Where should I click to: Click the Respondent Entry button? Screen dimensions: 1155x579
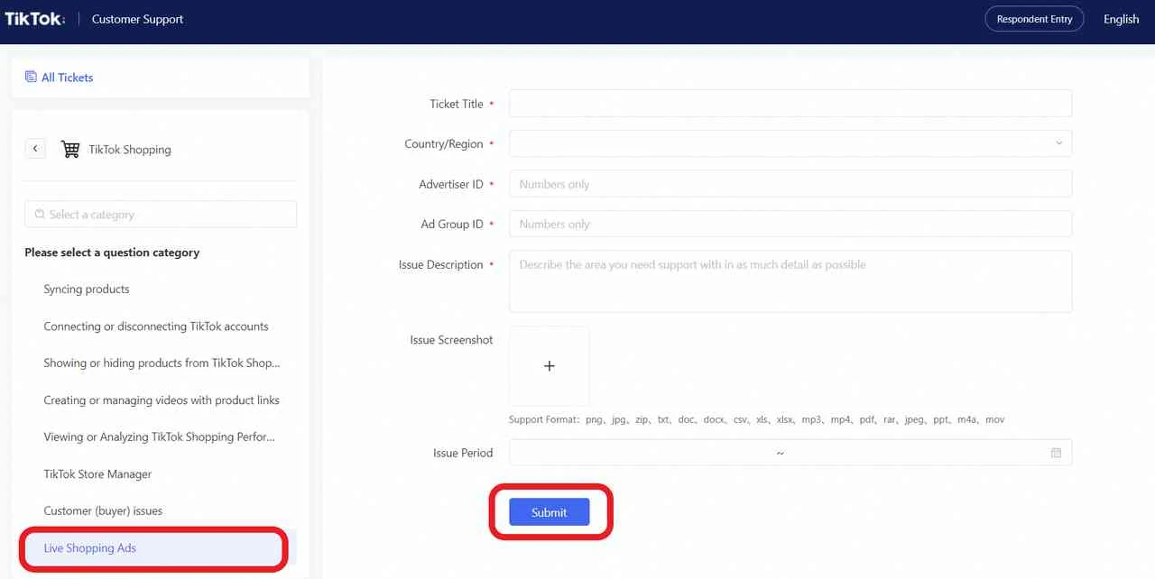(1034, 19)
